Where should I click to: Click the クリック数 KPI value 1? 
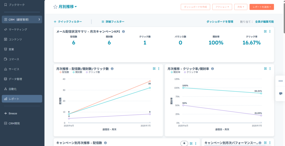(x=145, y=43)
